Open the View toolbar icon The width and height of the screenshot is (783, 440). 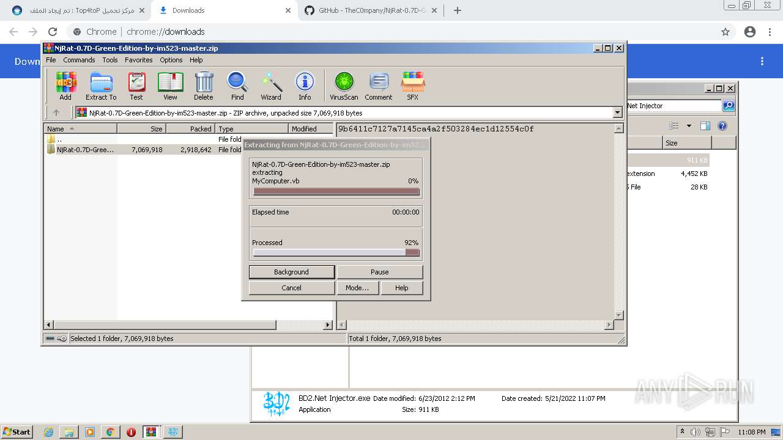[x=170, y=86]
